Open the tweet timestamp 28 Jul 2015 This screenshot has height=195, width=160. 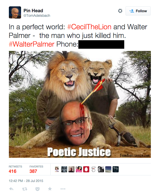pos(26,181)
